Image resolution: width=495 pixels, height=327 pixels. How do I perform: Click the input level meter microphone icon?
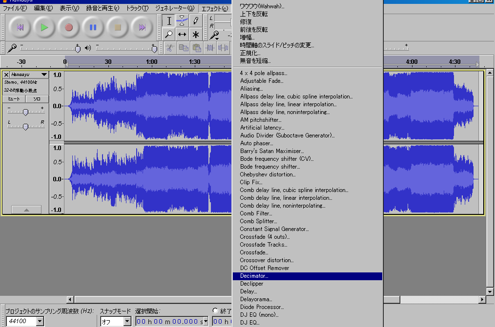(215, 35)
